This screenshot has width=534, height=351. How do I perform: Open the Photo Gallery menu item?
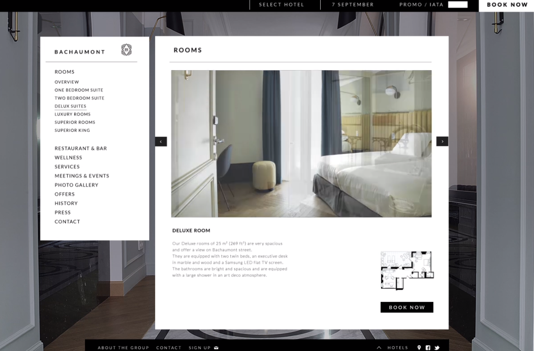pos(76,185)
